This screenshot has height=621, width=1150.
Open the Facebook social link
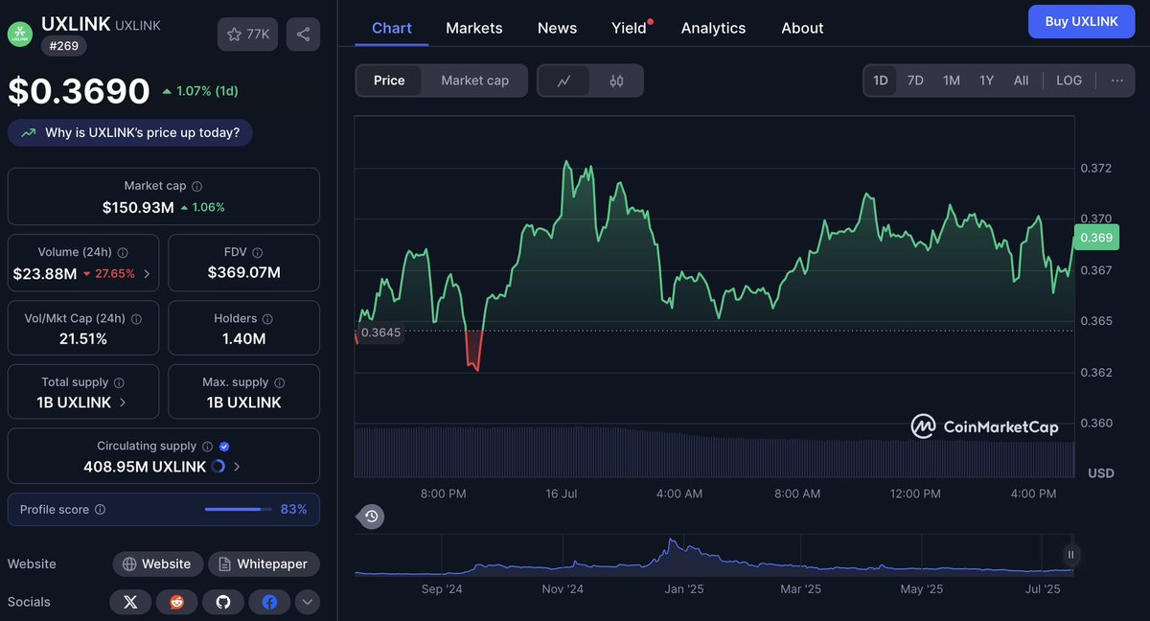pos(269,602)
